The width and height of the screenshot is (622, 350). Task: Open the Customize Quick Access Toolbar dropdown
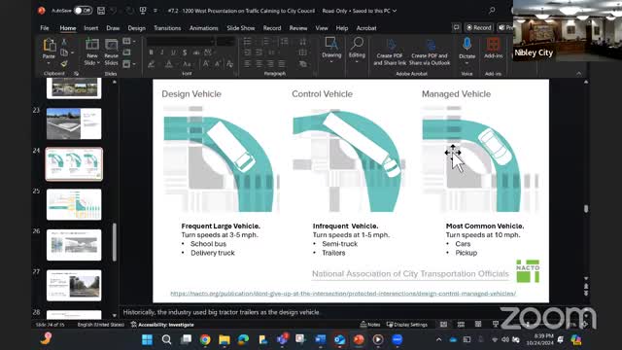pos(155,11)
